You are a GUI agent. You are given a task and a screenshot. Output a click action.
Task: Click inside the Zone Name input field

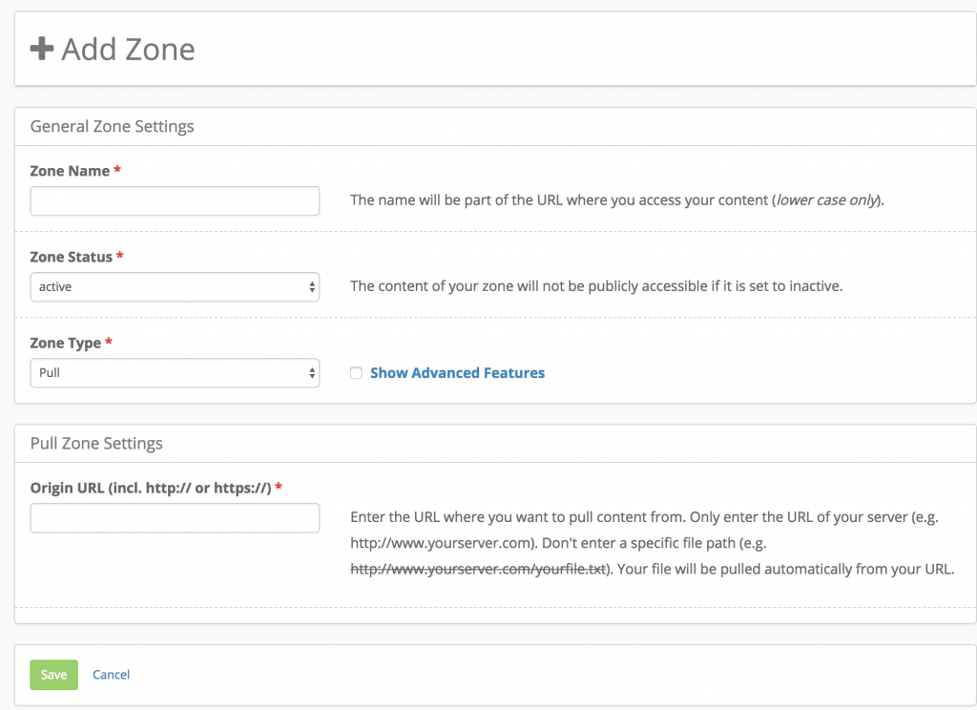[175, 200]
